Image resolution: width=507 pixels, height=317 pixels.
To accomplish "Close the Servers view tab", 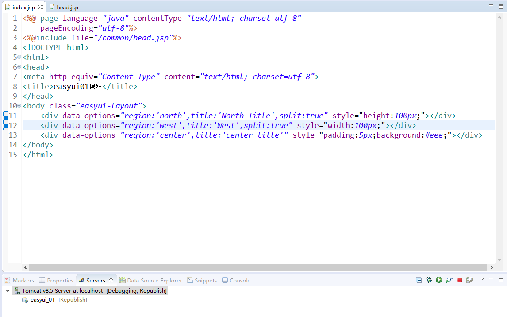I will (x=111, y=280).
